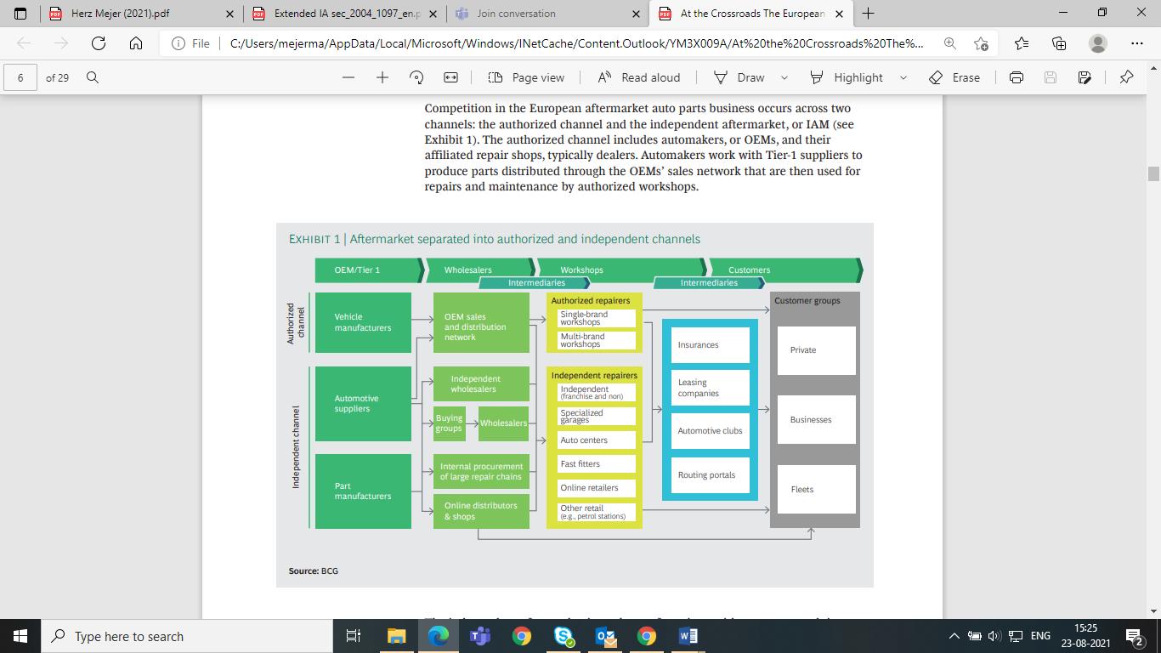Pin the PDF toolbar
Viewport: 1161px width, 653px height.
pos(1126,77)
